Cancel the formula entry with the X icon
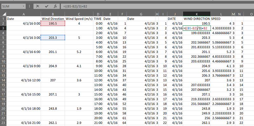Viewport: 254px width, 126px height. (37, 6)
